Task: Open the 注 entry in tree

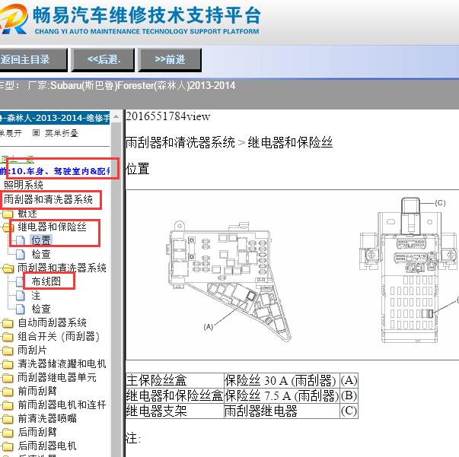Action: coord(36,295)
